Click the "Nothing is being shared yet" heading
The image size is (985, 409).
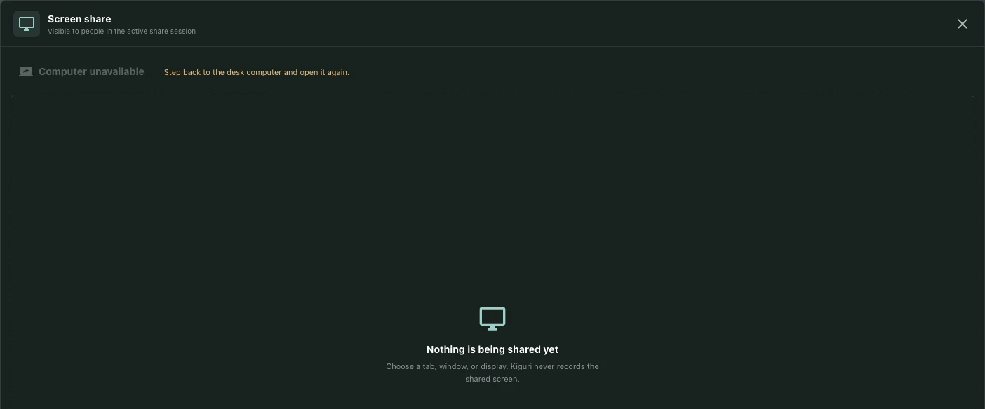pos(492,349)
